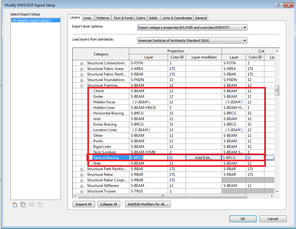
Task: Expand the Structural Trusses category
Action: pyautogui.click(x=82, y=192)
